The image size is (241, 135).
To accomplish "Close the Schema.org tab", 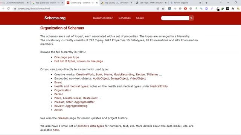I will tap(97, 3).
